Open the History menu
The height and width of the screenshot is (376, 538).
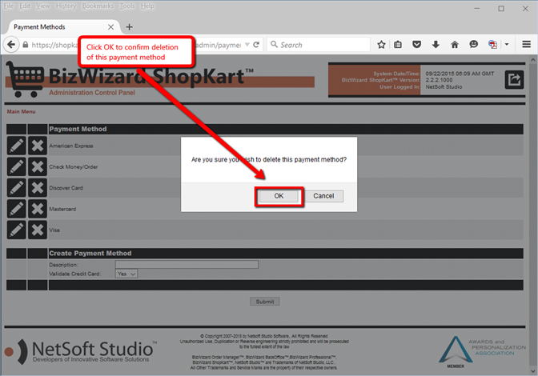(66, 6)
